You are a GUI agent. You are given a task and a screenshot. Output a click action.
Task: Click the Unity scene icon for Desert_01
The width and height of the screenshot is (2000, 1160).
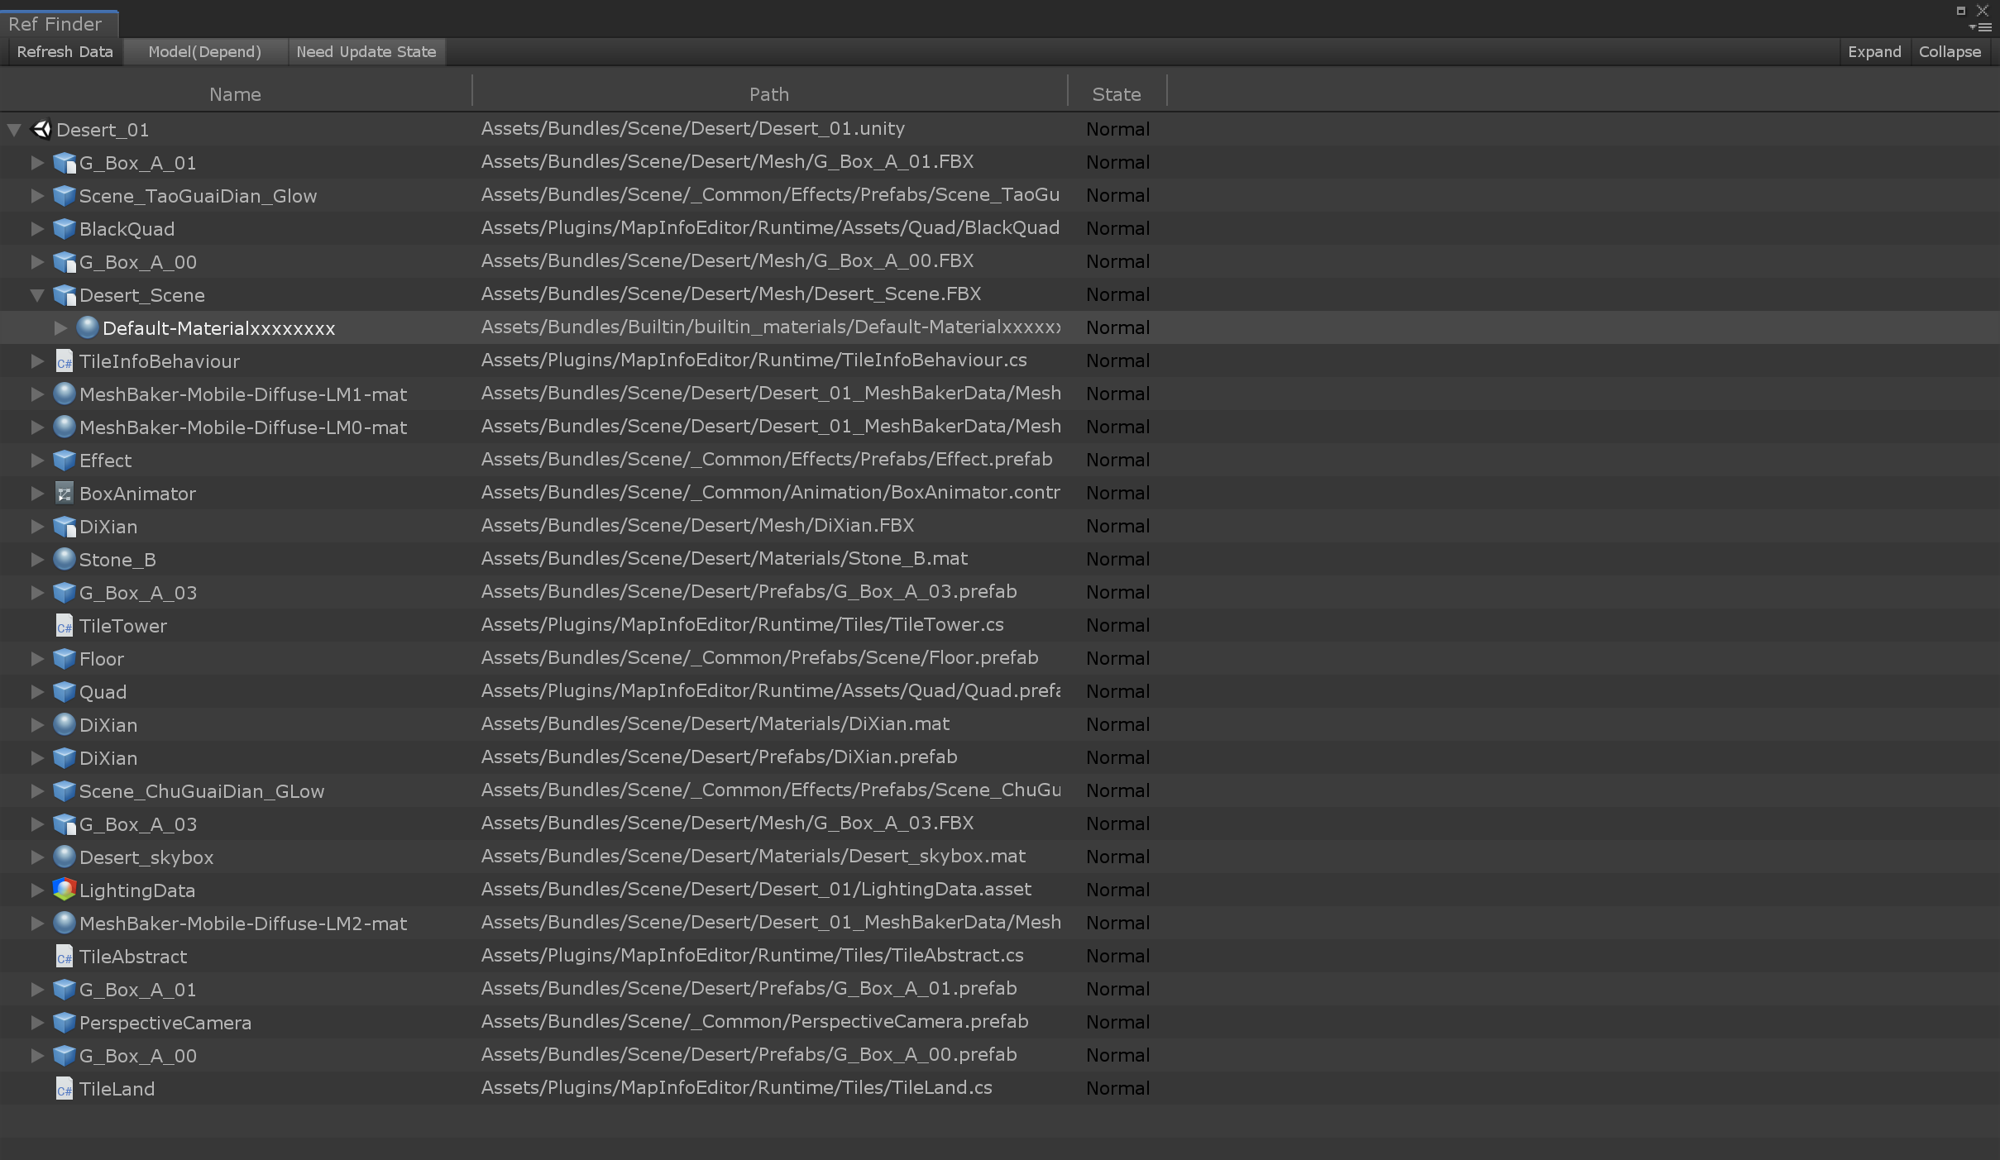41,128
